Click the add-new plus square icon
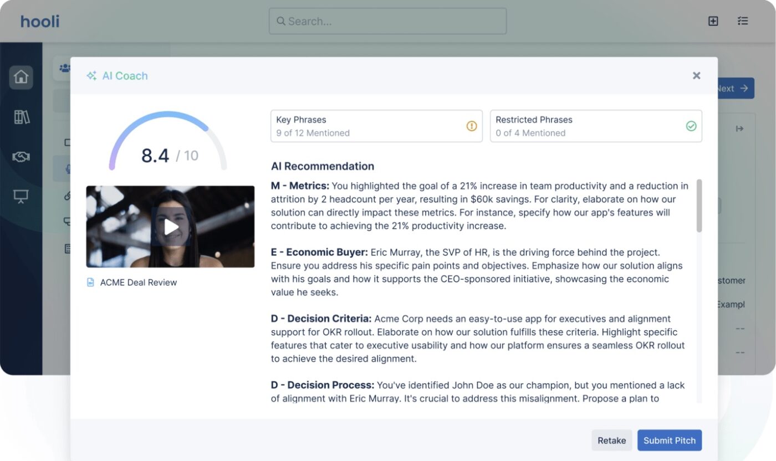The width and height of the screenshot is (776, 461). coord(713,21)
